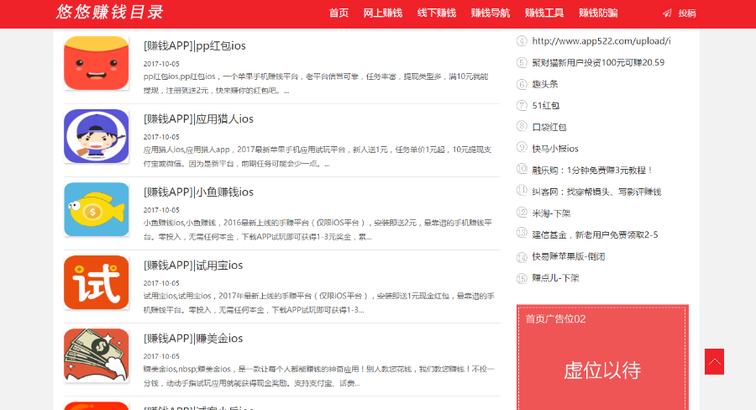
Task: Open sidebar link 融乐购：1分钟免费赚3元教程
Action: 592,171
